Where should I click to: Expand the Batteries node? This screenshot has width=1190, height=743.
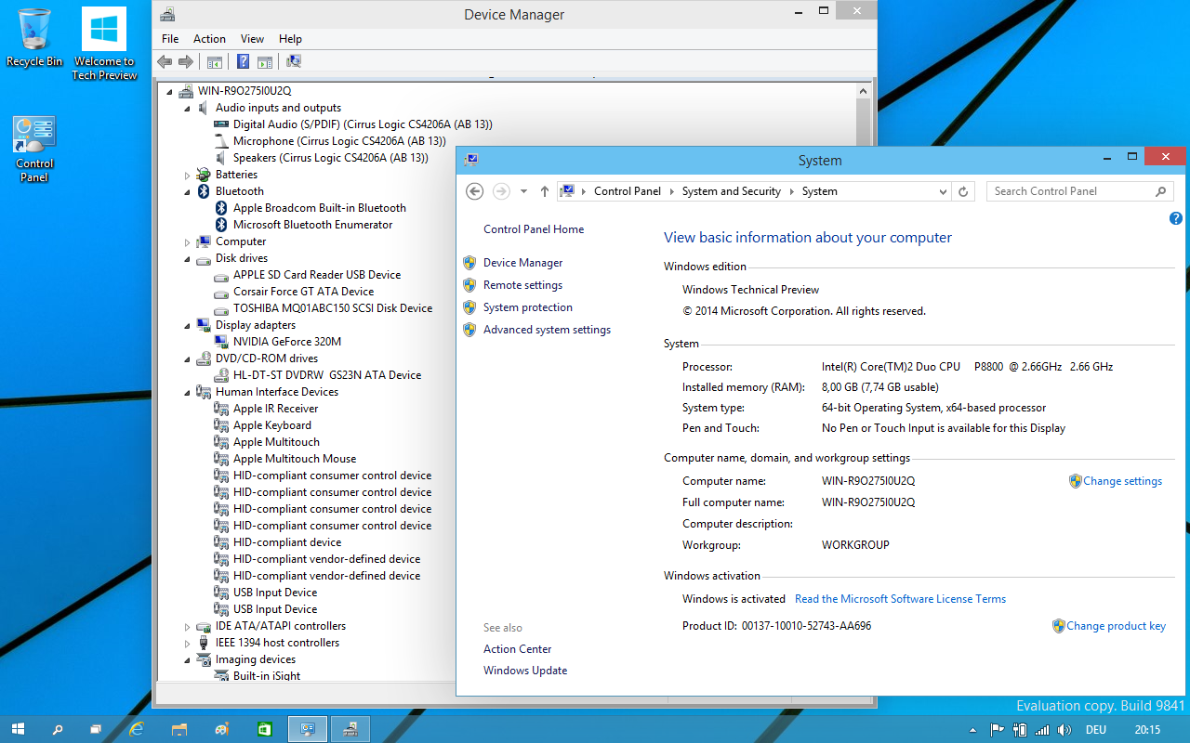(x=187, y=175)
